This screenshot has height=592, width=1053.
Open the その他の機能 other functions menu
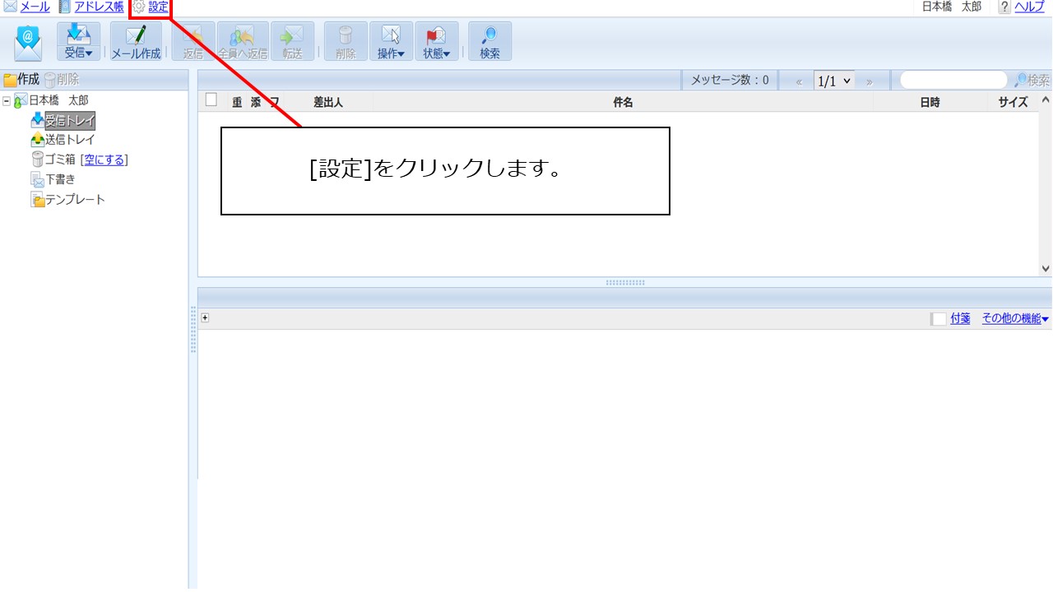click(1015, 318)
